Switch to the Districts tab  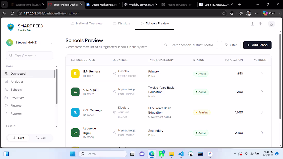tap(121, 23)
